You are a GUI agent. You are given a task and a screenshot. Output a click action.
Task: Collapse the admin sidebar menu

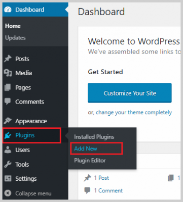(28, 193)
